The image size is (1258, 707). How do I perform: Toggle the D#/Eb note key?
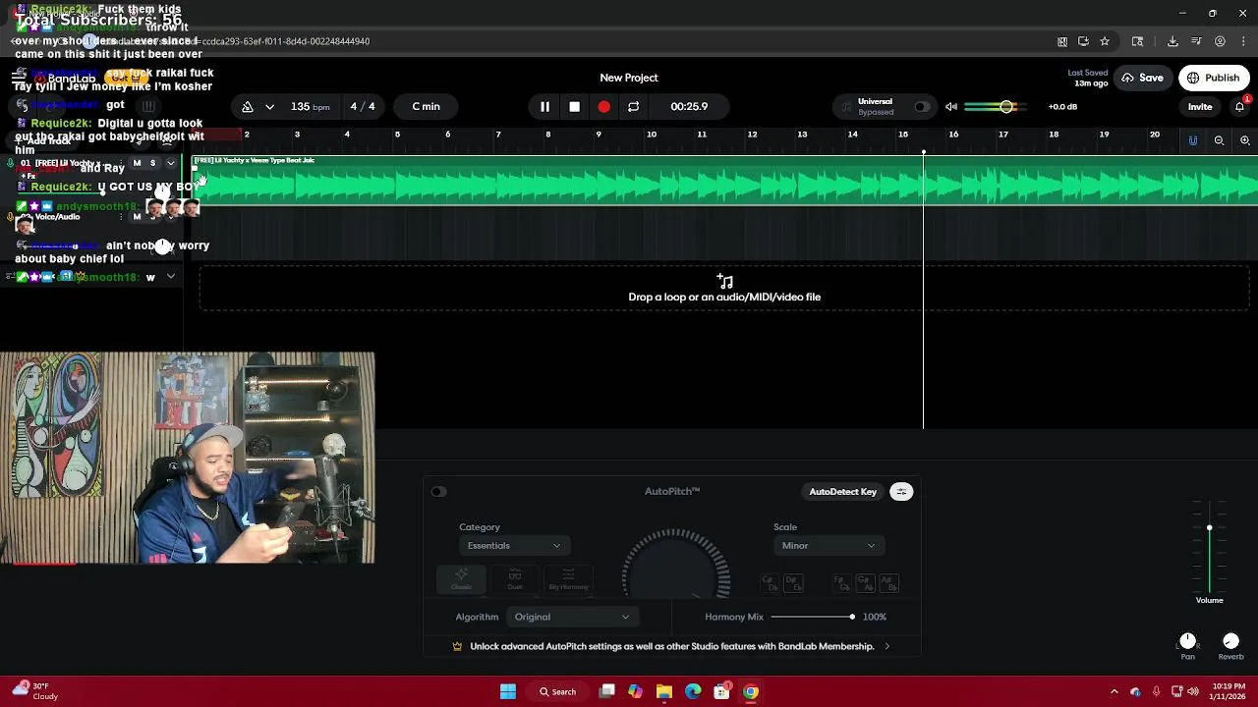[x=793, y=583]
